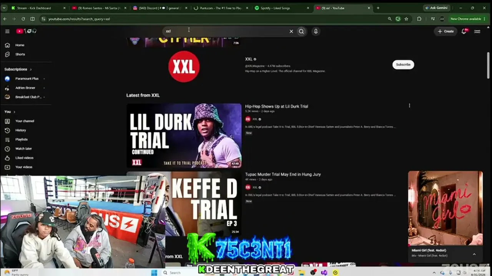The width and height of the screenshot is (492, 276).
Task: Open site information icon in address bar
Action: pos(43,19)
